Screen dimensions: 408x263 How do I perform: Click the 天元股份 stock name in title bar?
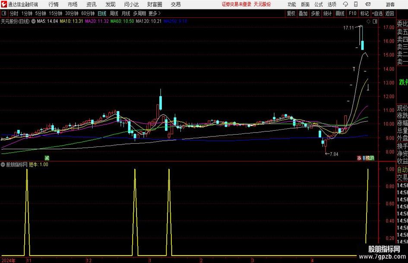tap(262, 4)
